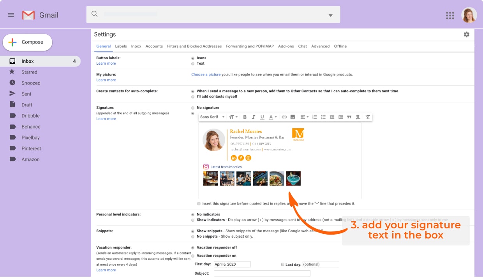
Task: Switch to the Labels settings tab
Action: (x=121, y=46)
